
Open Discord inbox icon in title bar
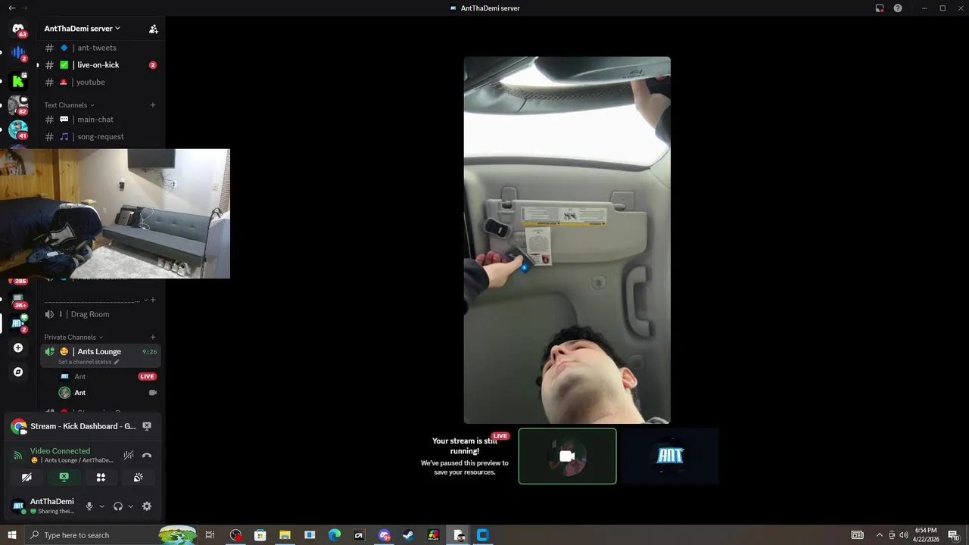(x=880, y=8)
